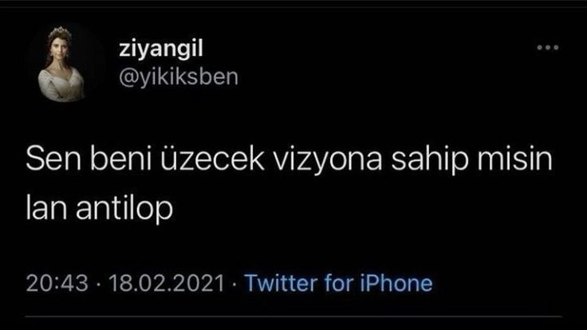Click the word Twitter in the source label

(x=282, y=283)
